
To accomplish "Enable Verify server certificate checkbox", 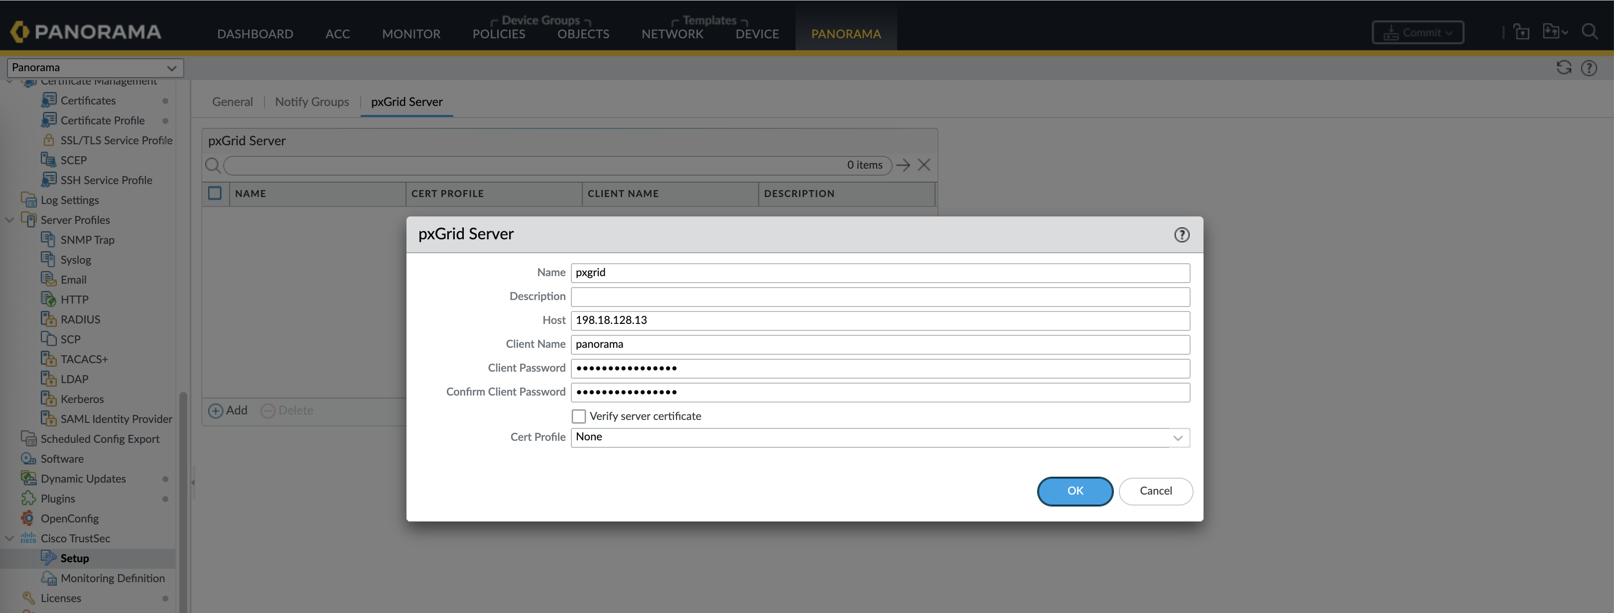I will [x=578, y=416].
